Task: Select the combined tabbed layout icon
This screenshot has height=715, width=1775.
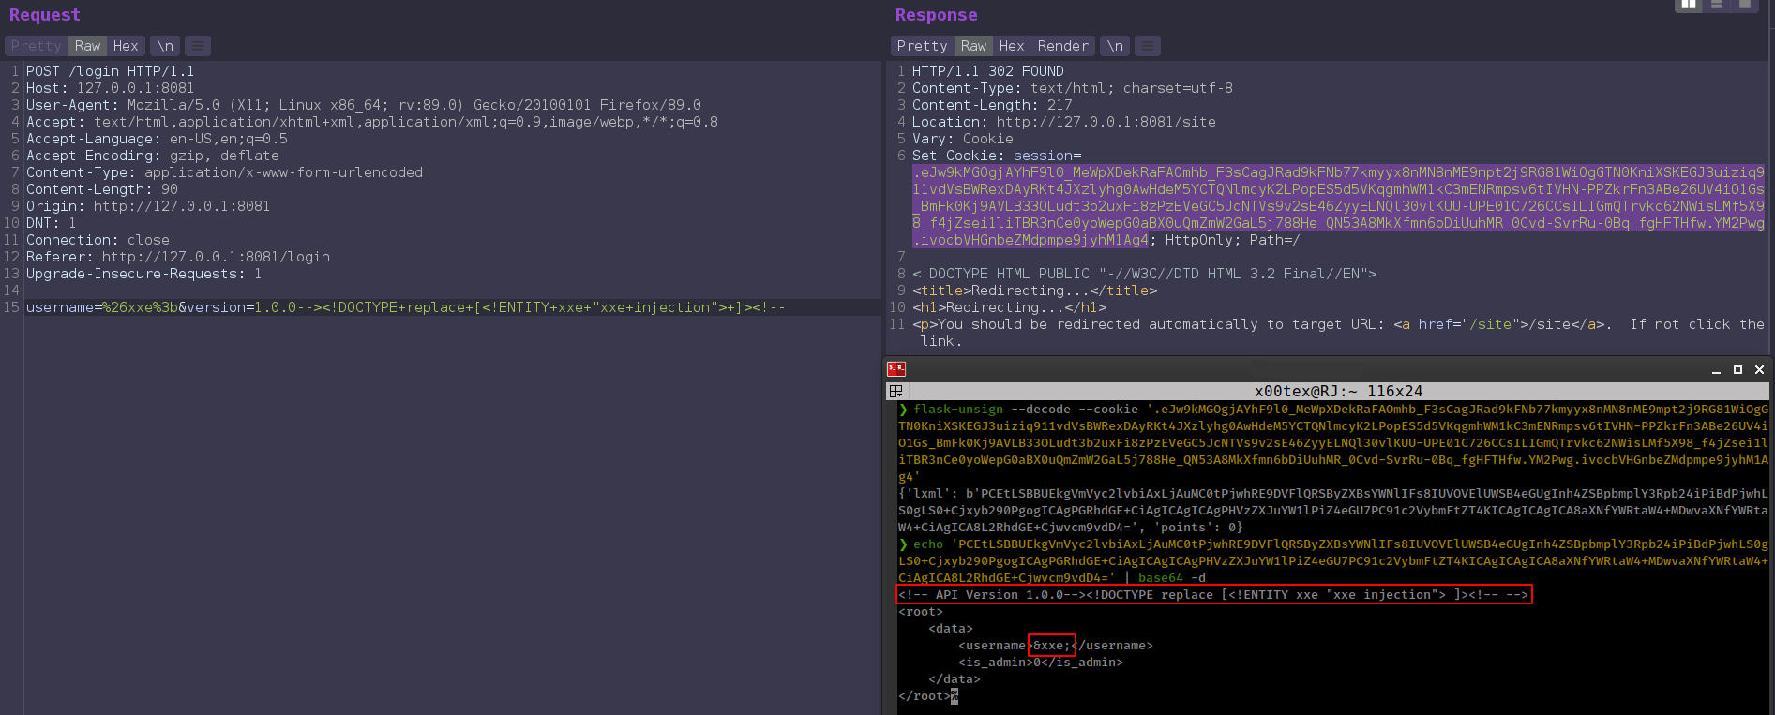Action: (1744, 5)
